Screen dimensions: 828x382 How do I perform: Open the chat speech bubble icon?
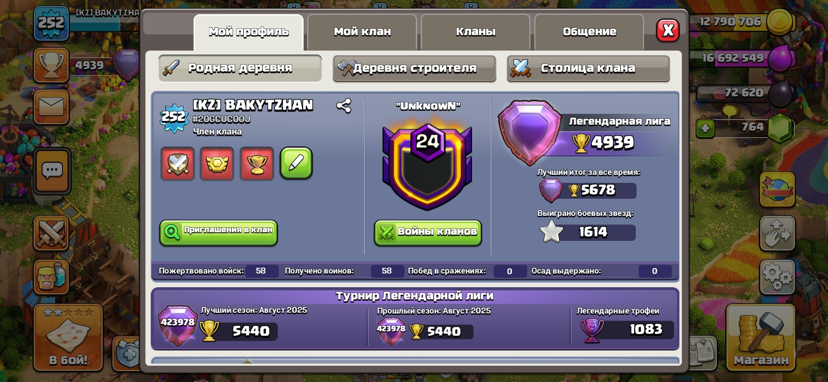[x=52, y=171]
